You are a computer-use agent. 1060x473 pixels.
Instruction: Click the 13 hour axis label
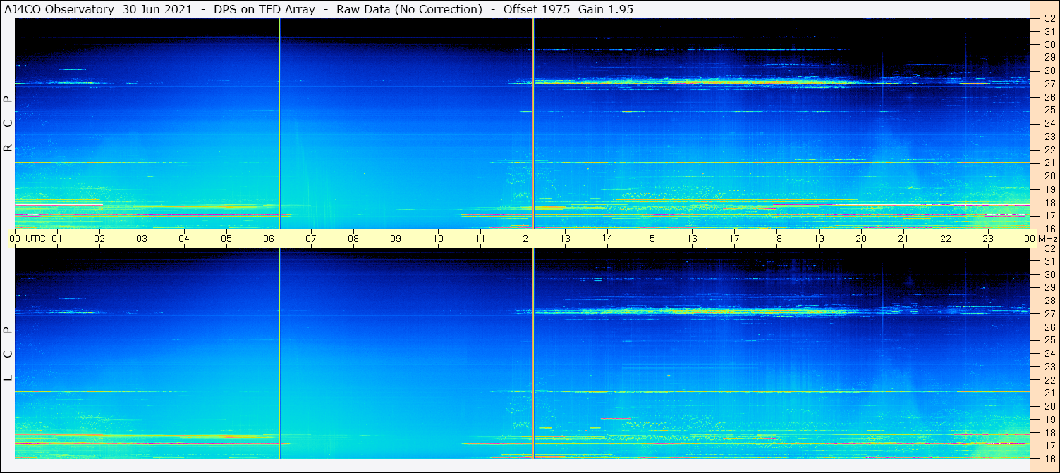pos(565,239)
